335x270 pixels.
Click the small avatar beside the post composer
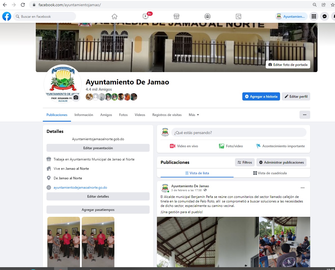(165, 132)
